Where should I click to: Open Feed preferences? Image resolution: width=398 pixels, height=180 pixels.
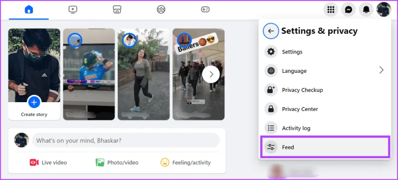tap(325, 147)
